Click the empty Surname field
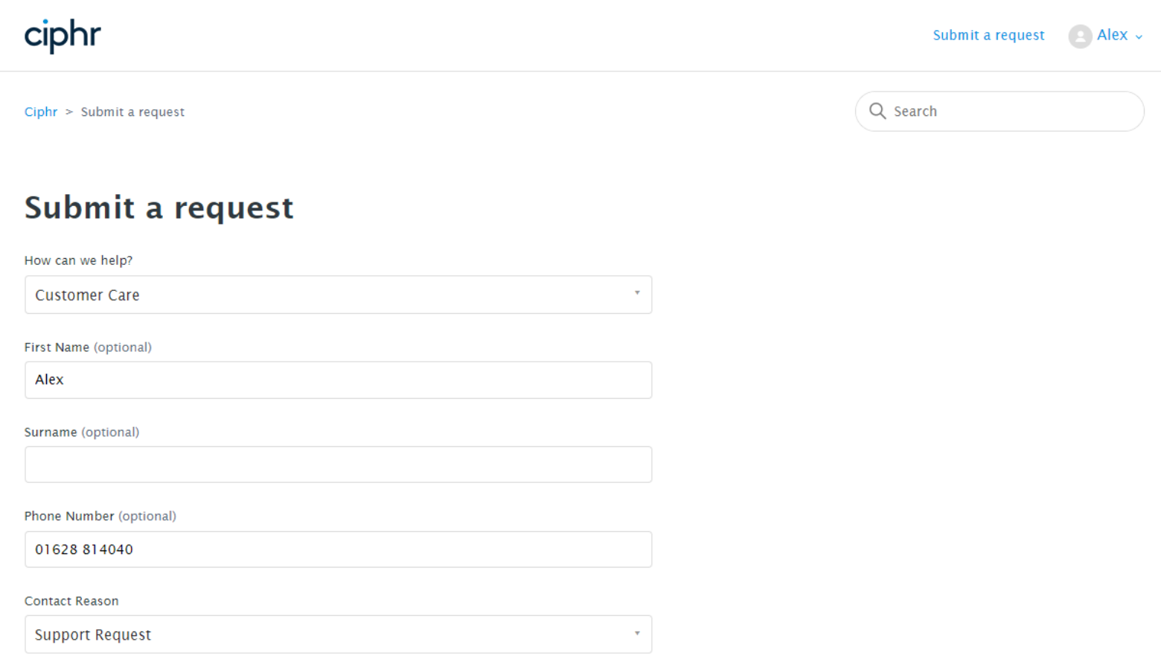Viewport: 1161px width, 662px height. point(338,464)
